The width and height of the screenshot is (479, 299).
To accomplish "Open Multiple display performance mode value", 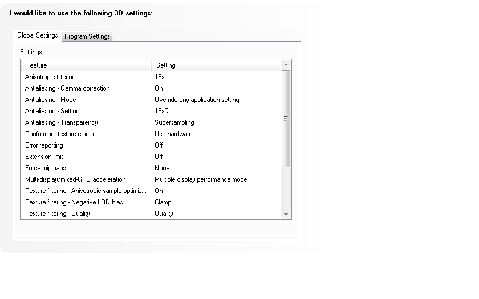I will (201, 179).
